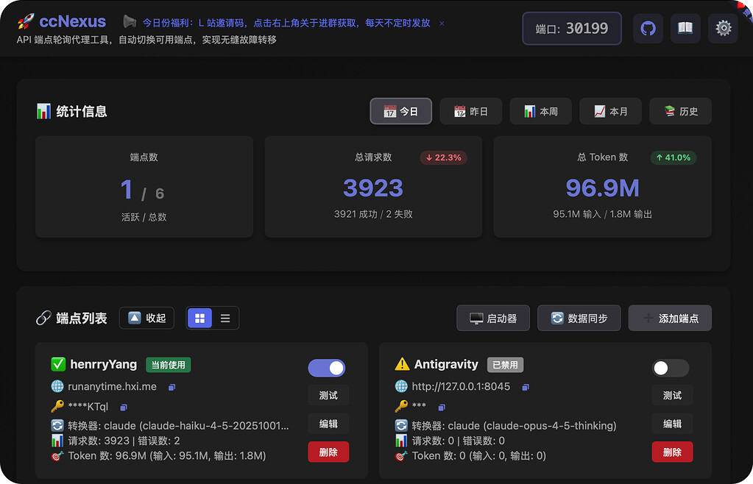
Task: Click the 端点列表 link icon
Action: [x=43, y=318]
